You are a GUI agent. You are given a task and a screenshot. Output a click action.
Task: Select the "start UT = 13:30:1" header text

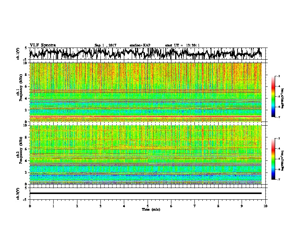click(x=182, y=45)
